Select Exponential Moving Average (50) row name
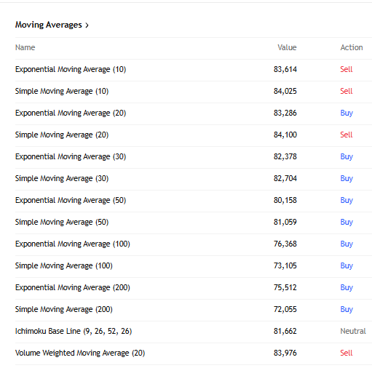The width and height of the screenshot is (372, 368). [x=71, y=200]
